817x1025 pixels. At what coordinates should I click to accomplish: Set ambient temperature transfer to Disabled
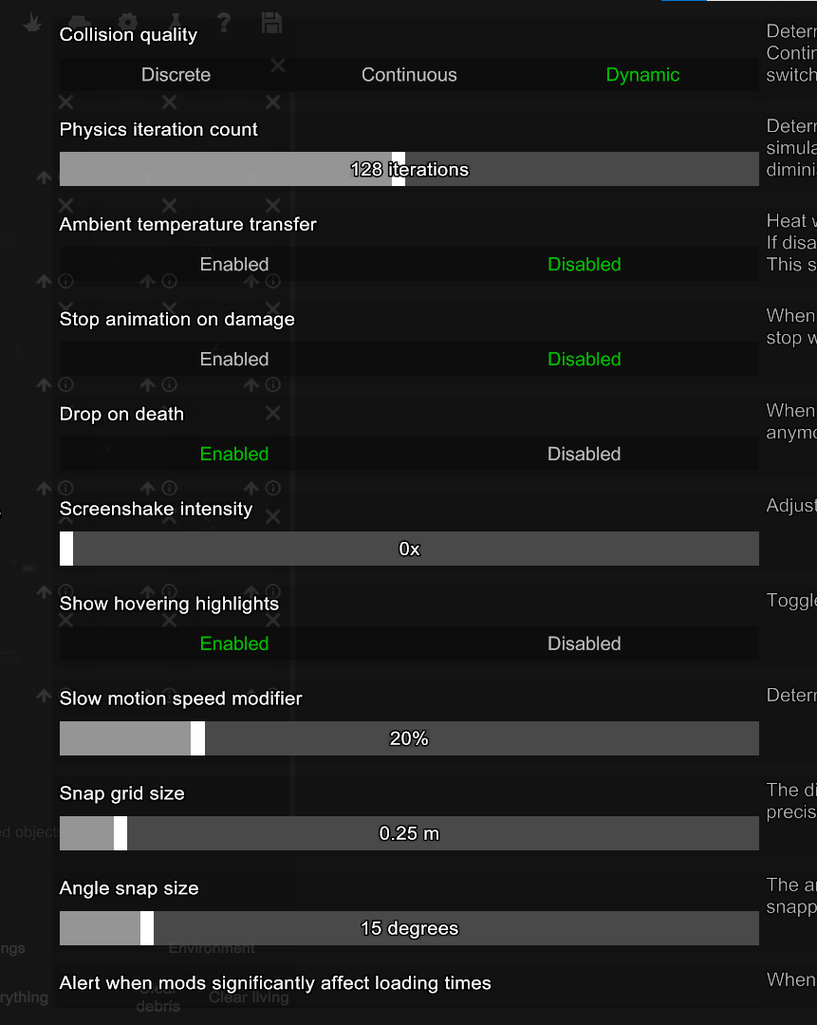click(x=584, y=265)
